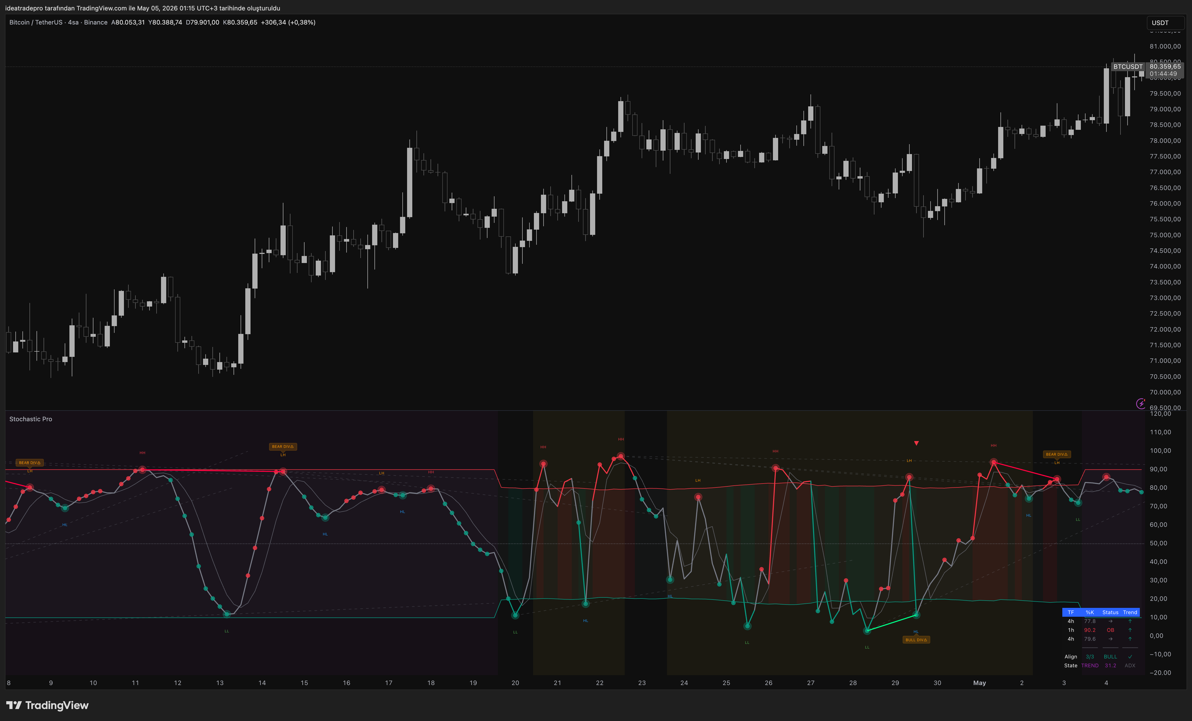This screenshot has width=1192, height=721.
Task: Open the USDT currency selector
Action: point(1165,23)
